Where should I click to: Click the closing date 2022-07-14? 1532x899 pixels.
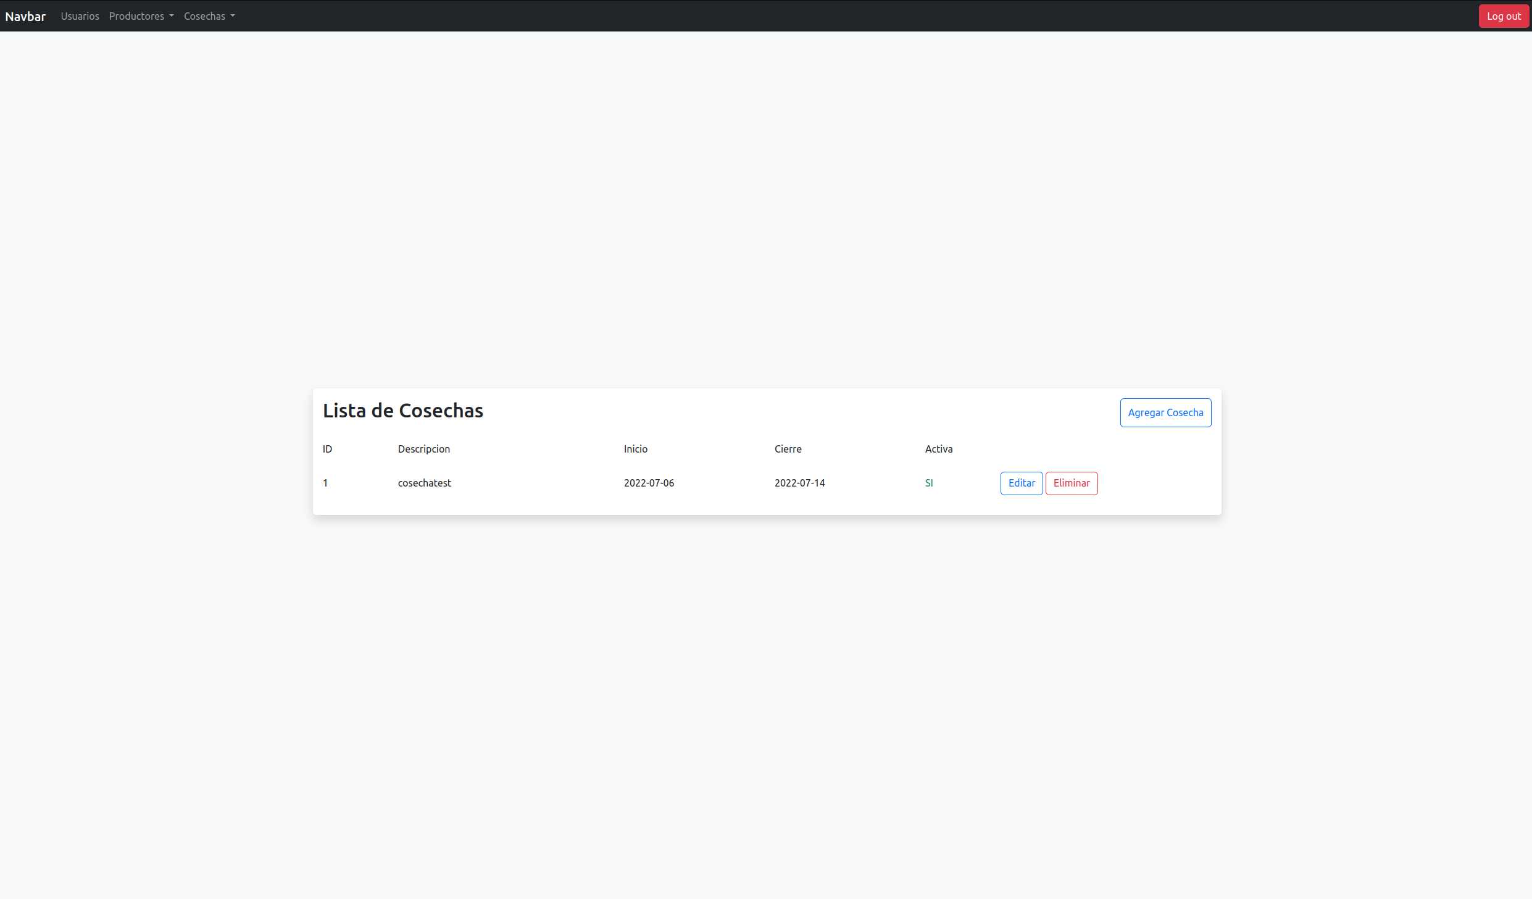[799, 483]
